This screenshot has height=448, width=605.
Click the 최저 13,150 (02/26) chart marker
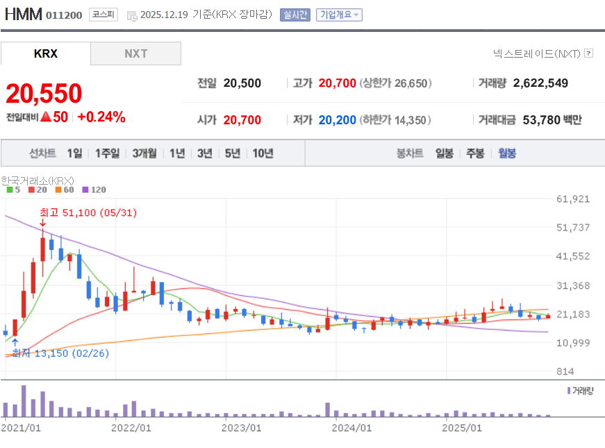coord(60,353)
